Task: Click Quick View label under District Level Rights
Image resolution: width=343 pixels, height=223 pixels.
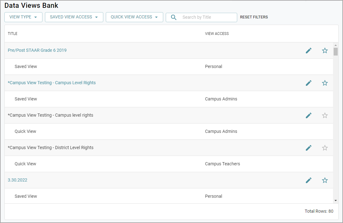Action: (25, 164)
